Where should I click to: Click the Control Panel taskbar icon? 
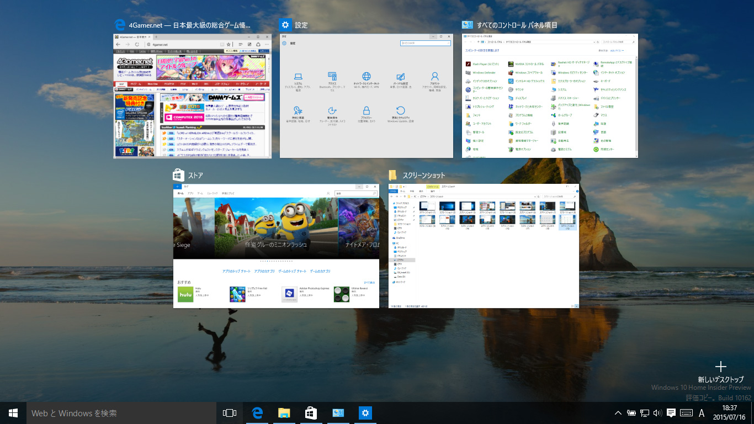click(x=338, y=413)
